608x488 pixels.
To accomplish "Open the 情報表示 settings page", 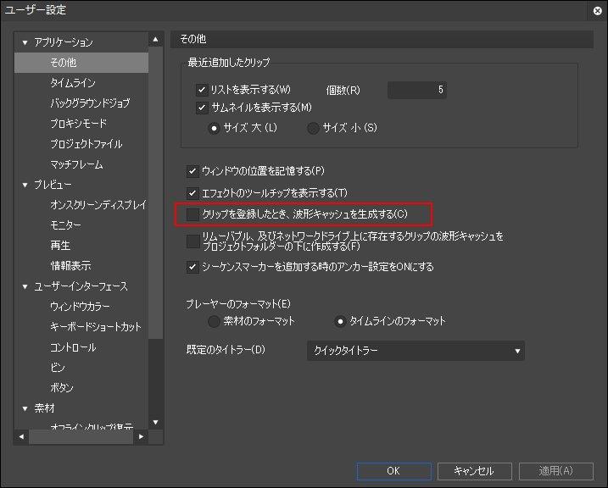I will [x=70, y=266].
